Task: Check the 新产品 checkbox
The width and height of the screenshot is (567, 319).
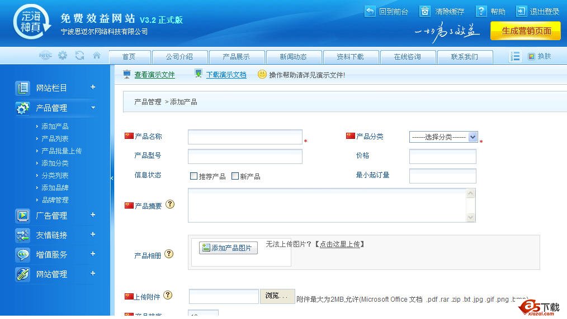Action: click(235, 176)
